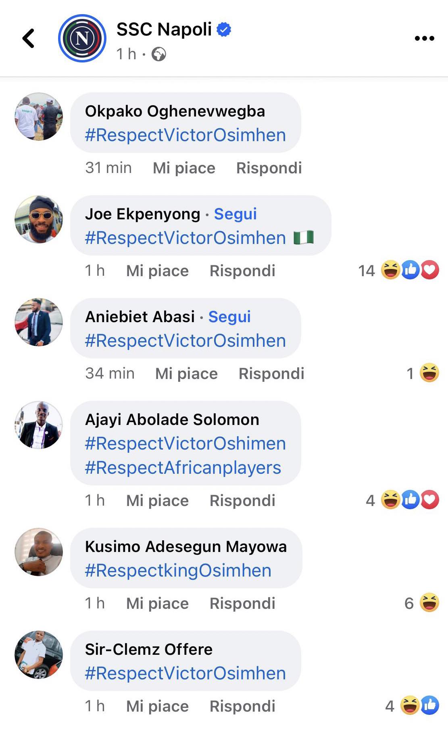Tap the public globe visibility icon

click(x=158, y=54)
